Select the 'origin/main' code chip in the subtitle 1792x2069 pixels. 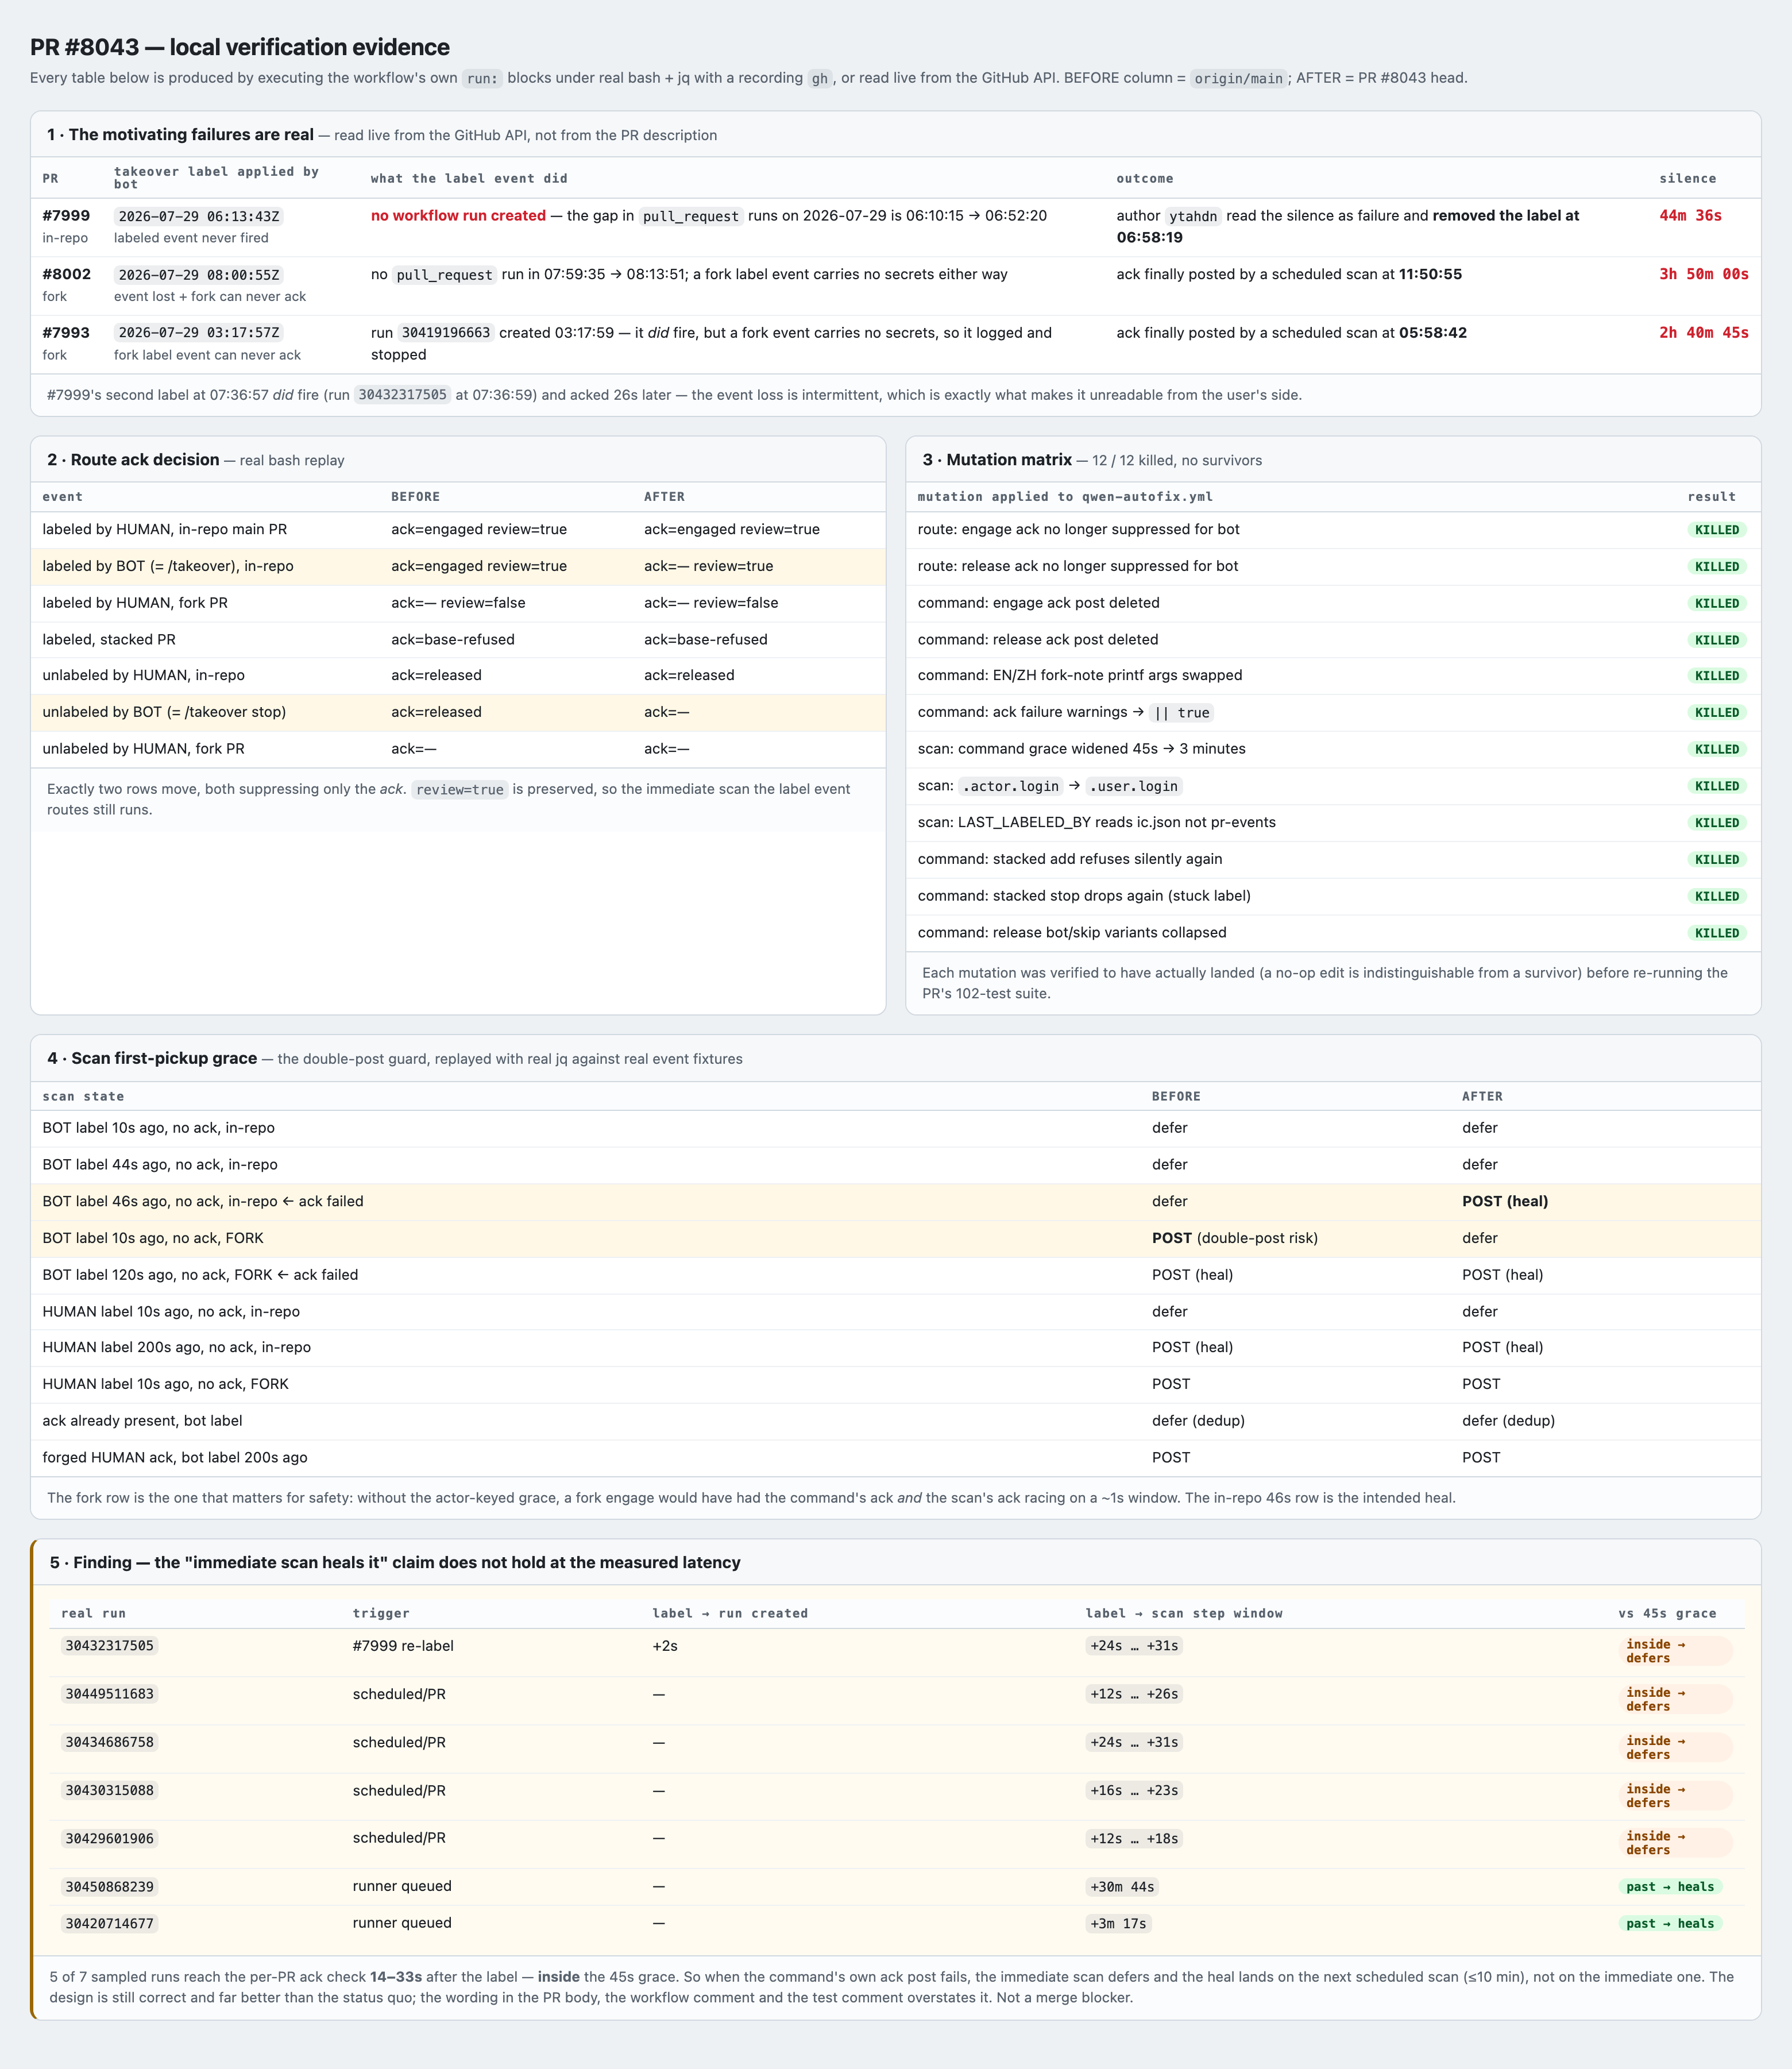(1238, 78)
